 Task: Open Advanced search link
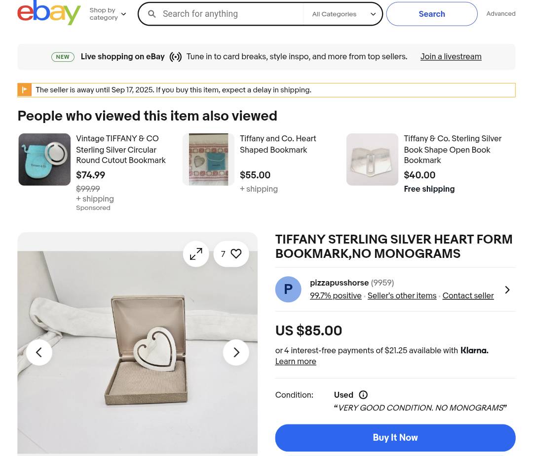click(x=500, y=14)
